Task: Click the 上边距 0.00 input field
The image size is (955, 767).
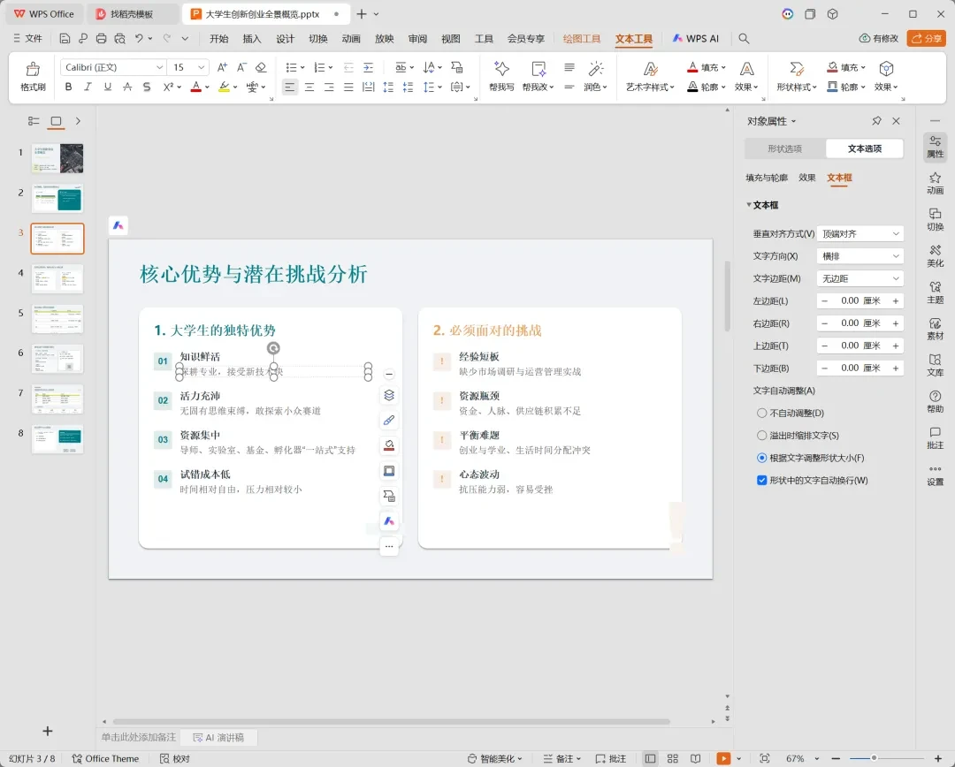Action: pos(860,346)
